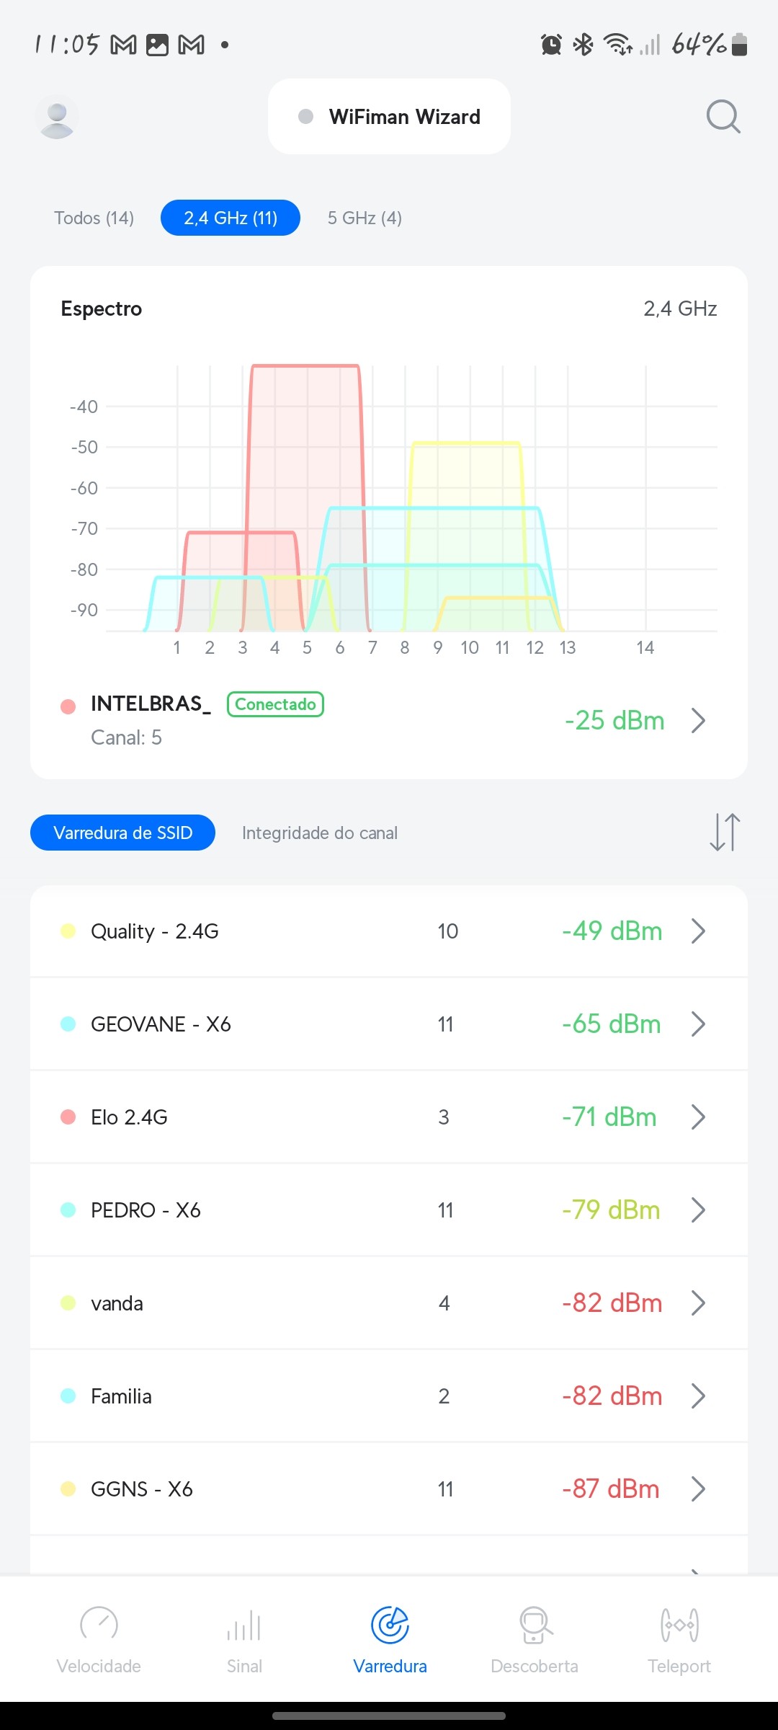The height and width of the screenshot is (1730, 778).
Task: Select the 2,4 GHz (11) filter
Action: pyautogui.click(x=231, y=218)
